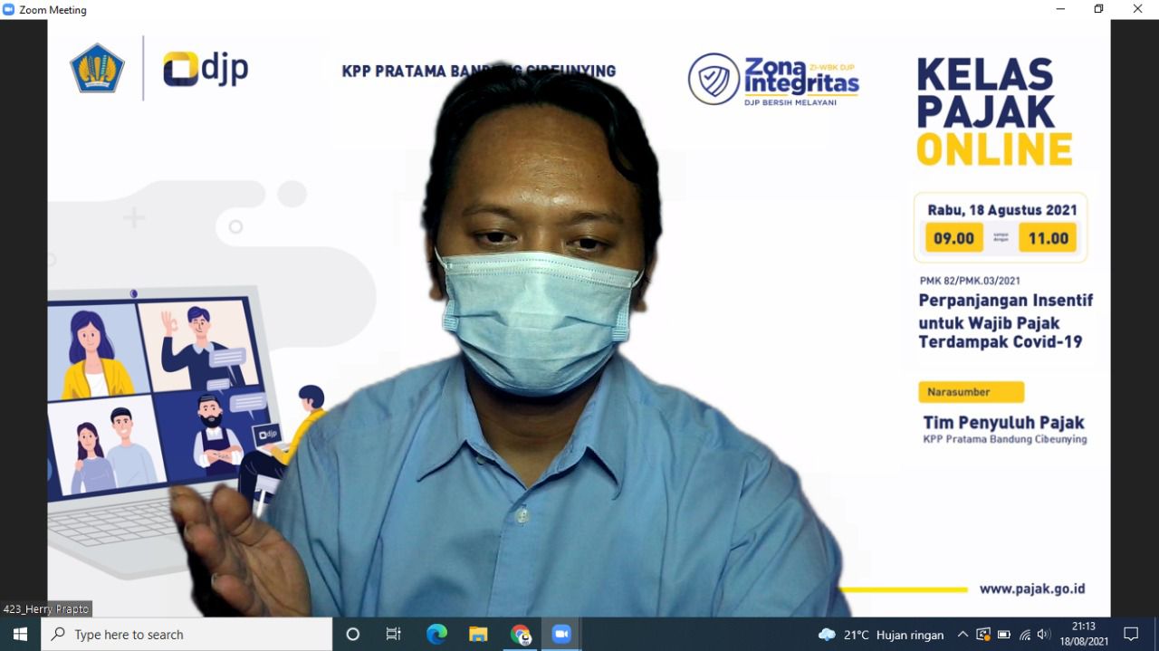
Task: Launch Microsoft Edge from taskbar
Action: (436, 635)
